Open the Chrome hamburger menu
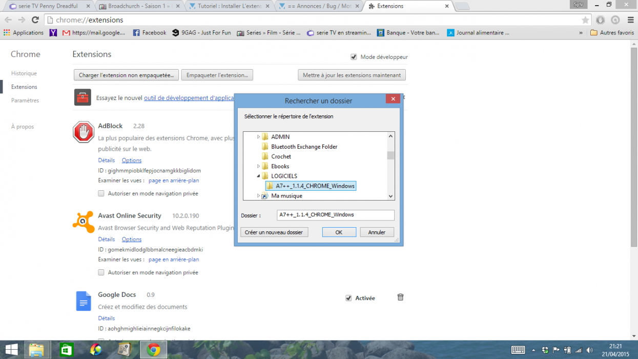This screenshot has height=359, width=638. click(x=630, y=20)
